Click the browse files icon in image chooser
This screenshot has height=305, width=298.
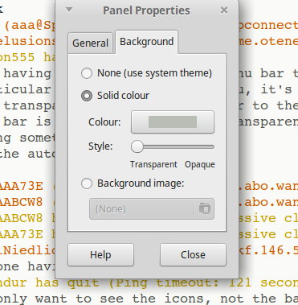click(x=205, y=209)
